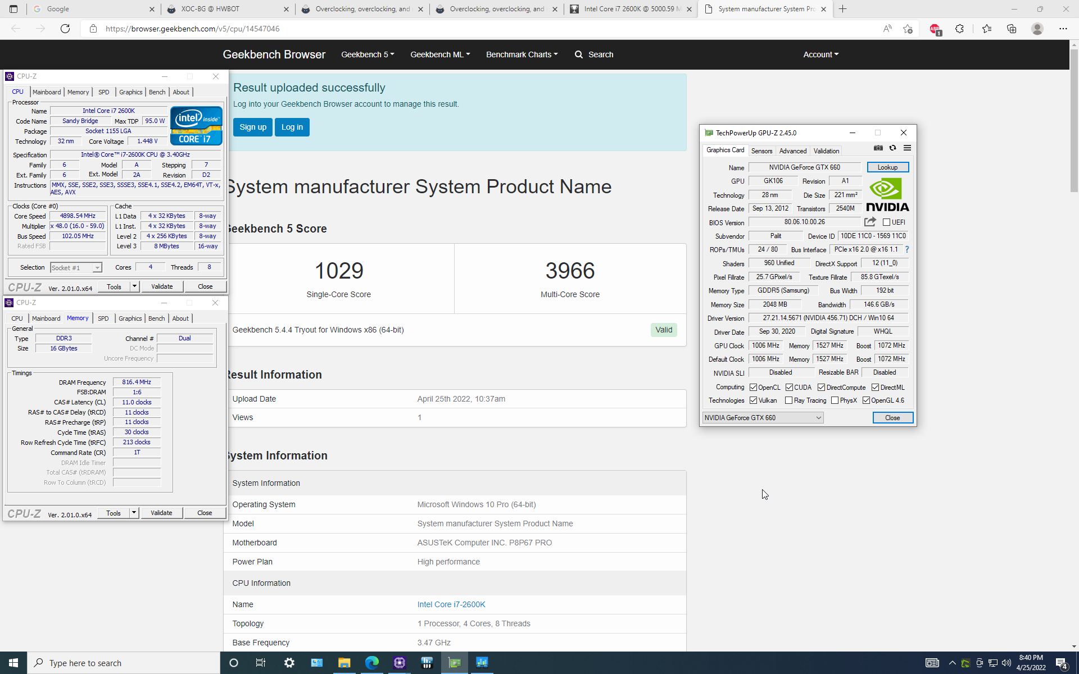This screenshot has width=1079, height=674.
Task: Open the Action Center notification icon
Action: click(1062, 663)
